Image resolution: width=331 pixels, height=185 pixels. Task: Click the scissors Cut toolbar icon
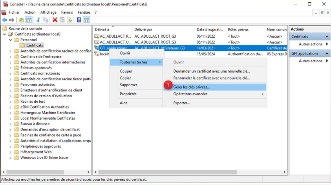pos(38,20)
